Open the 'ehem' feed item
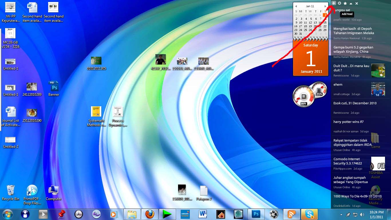391x220 pixels. (359, 90)
